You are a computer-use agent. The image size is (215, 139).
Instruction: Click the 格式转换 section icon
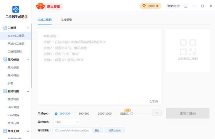[x=5, y=91]
